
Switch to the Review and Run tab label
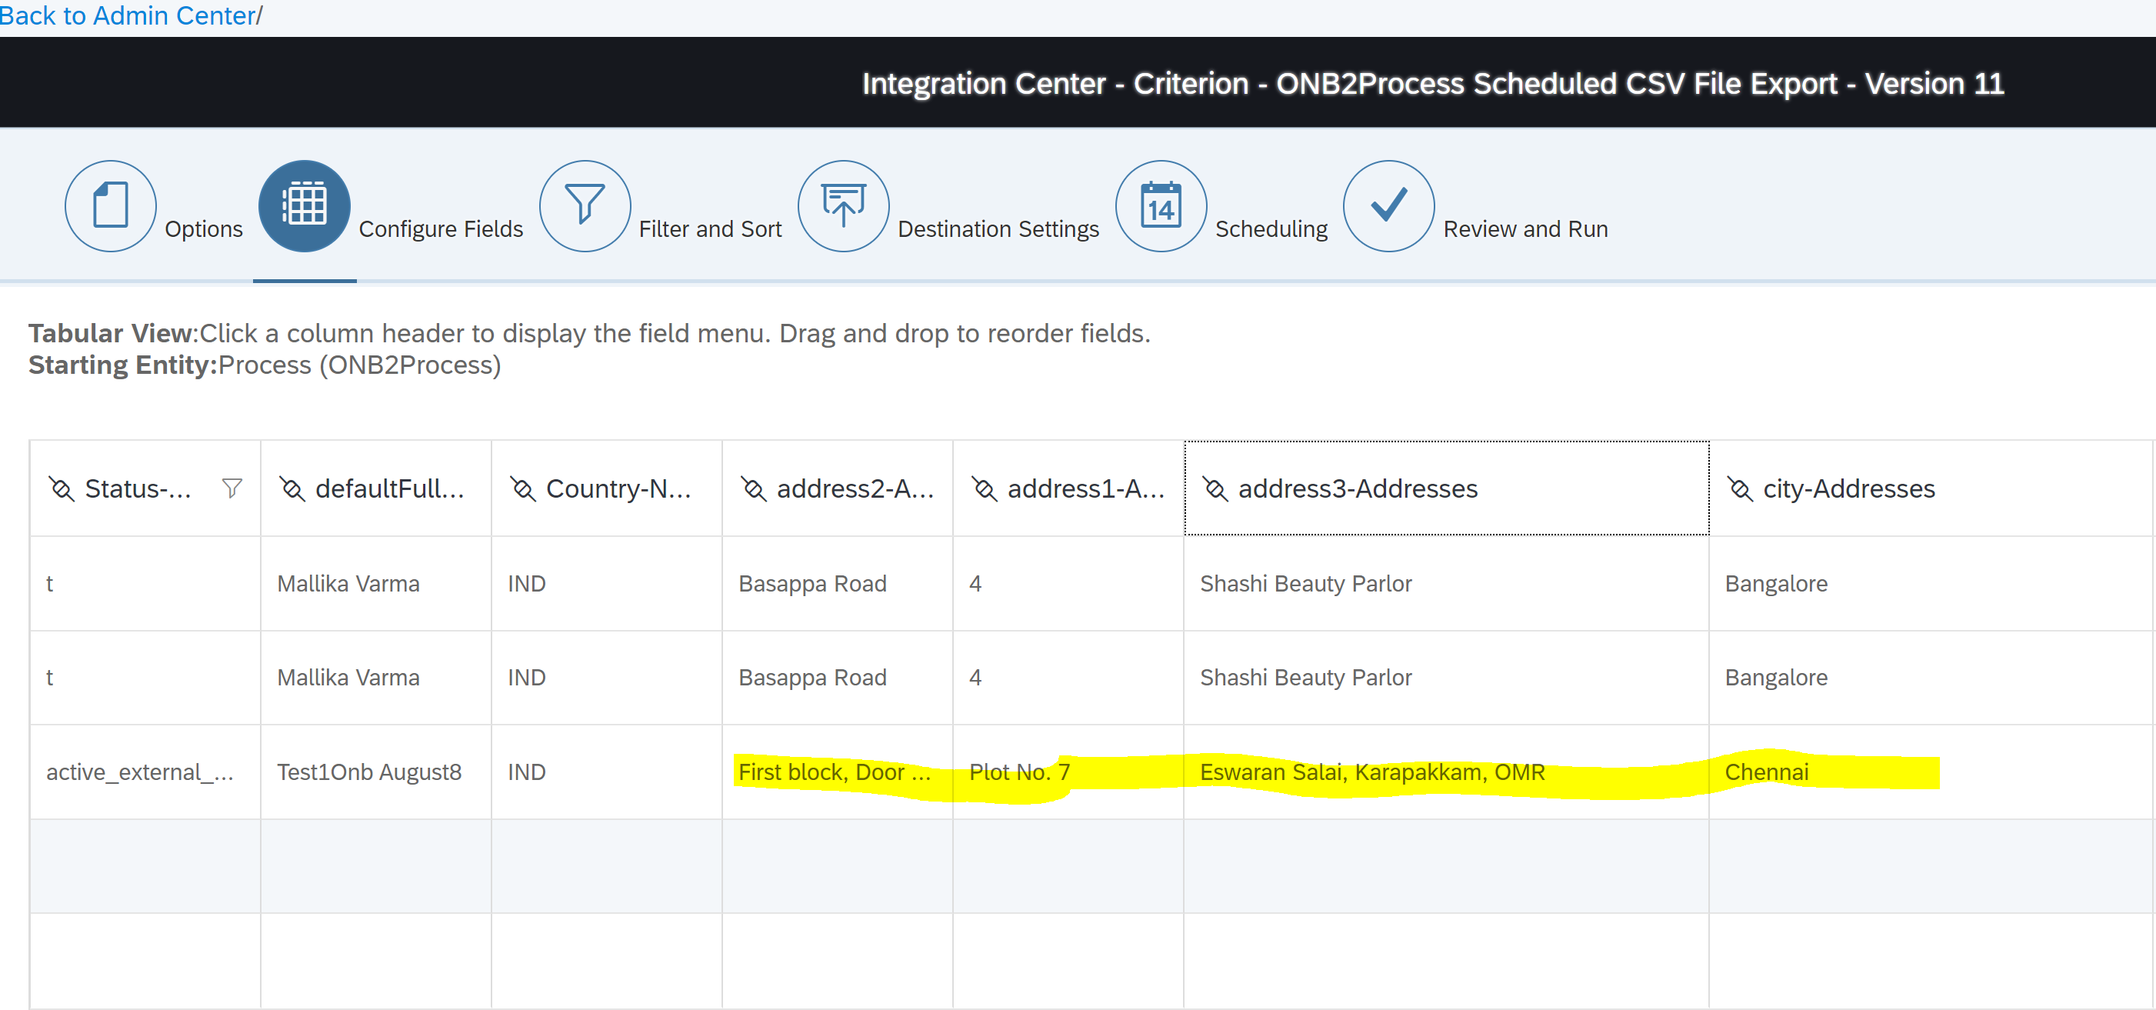(x=1526, y=228)
